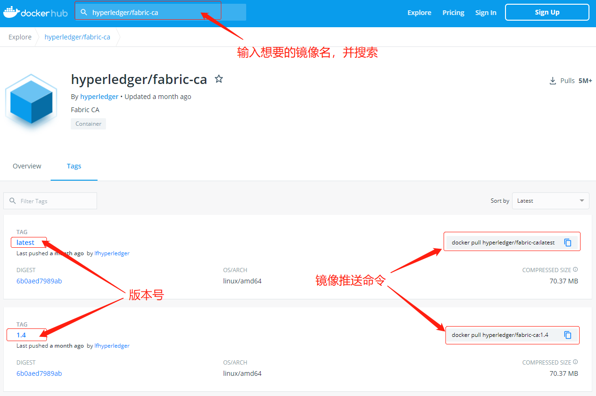The height and width of the screenshot is (396, 596).
Task: Open digest 6b0aed7989ab for latest tag
Action: pyautogui.click(x=39, y=281)
